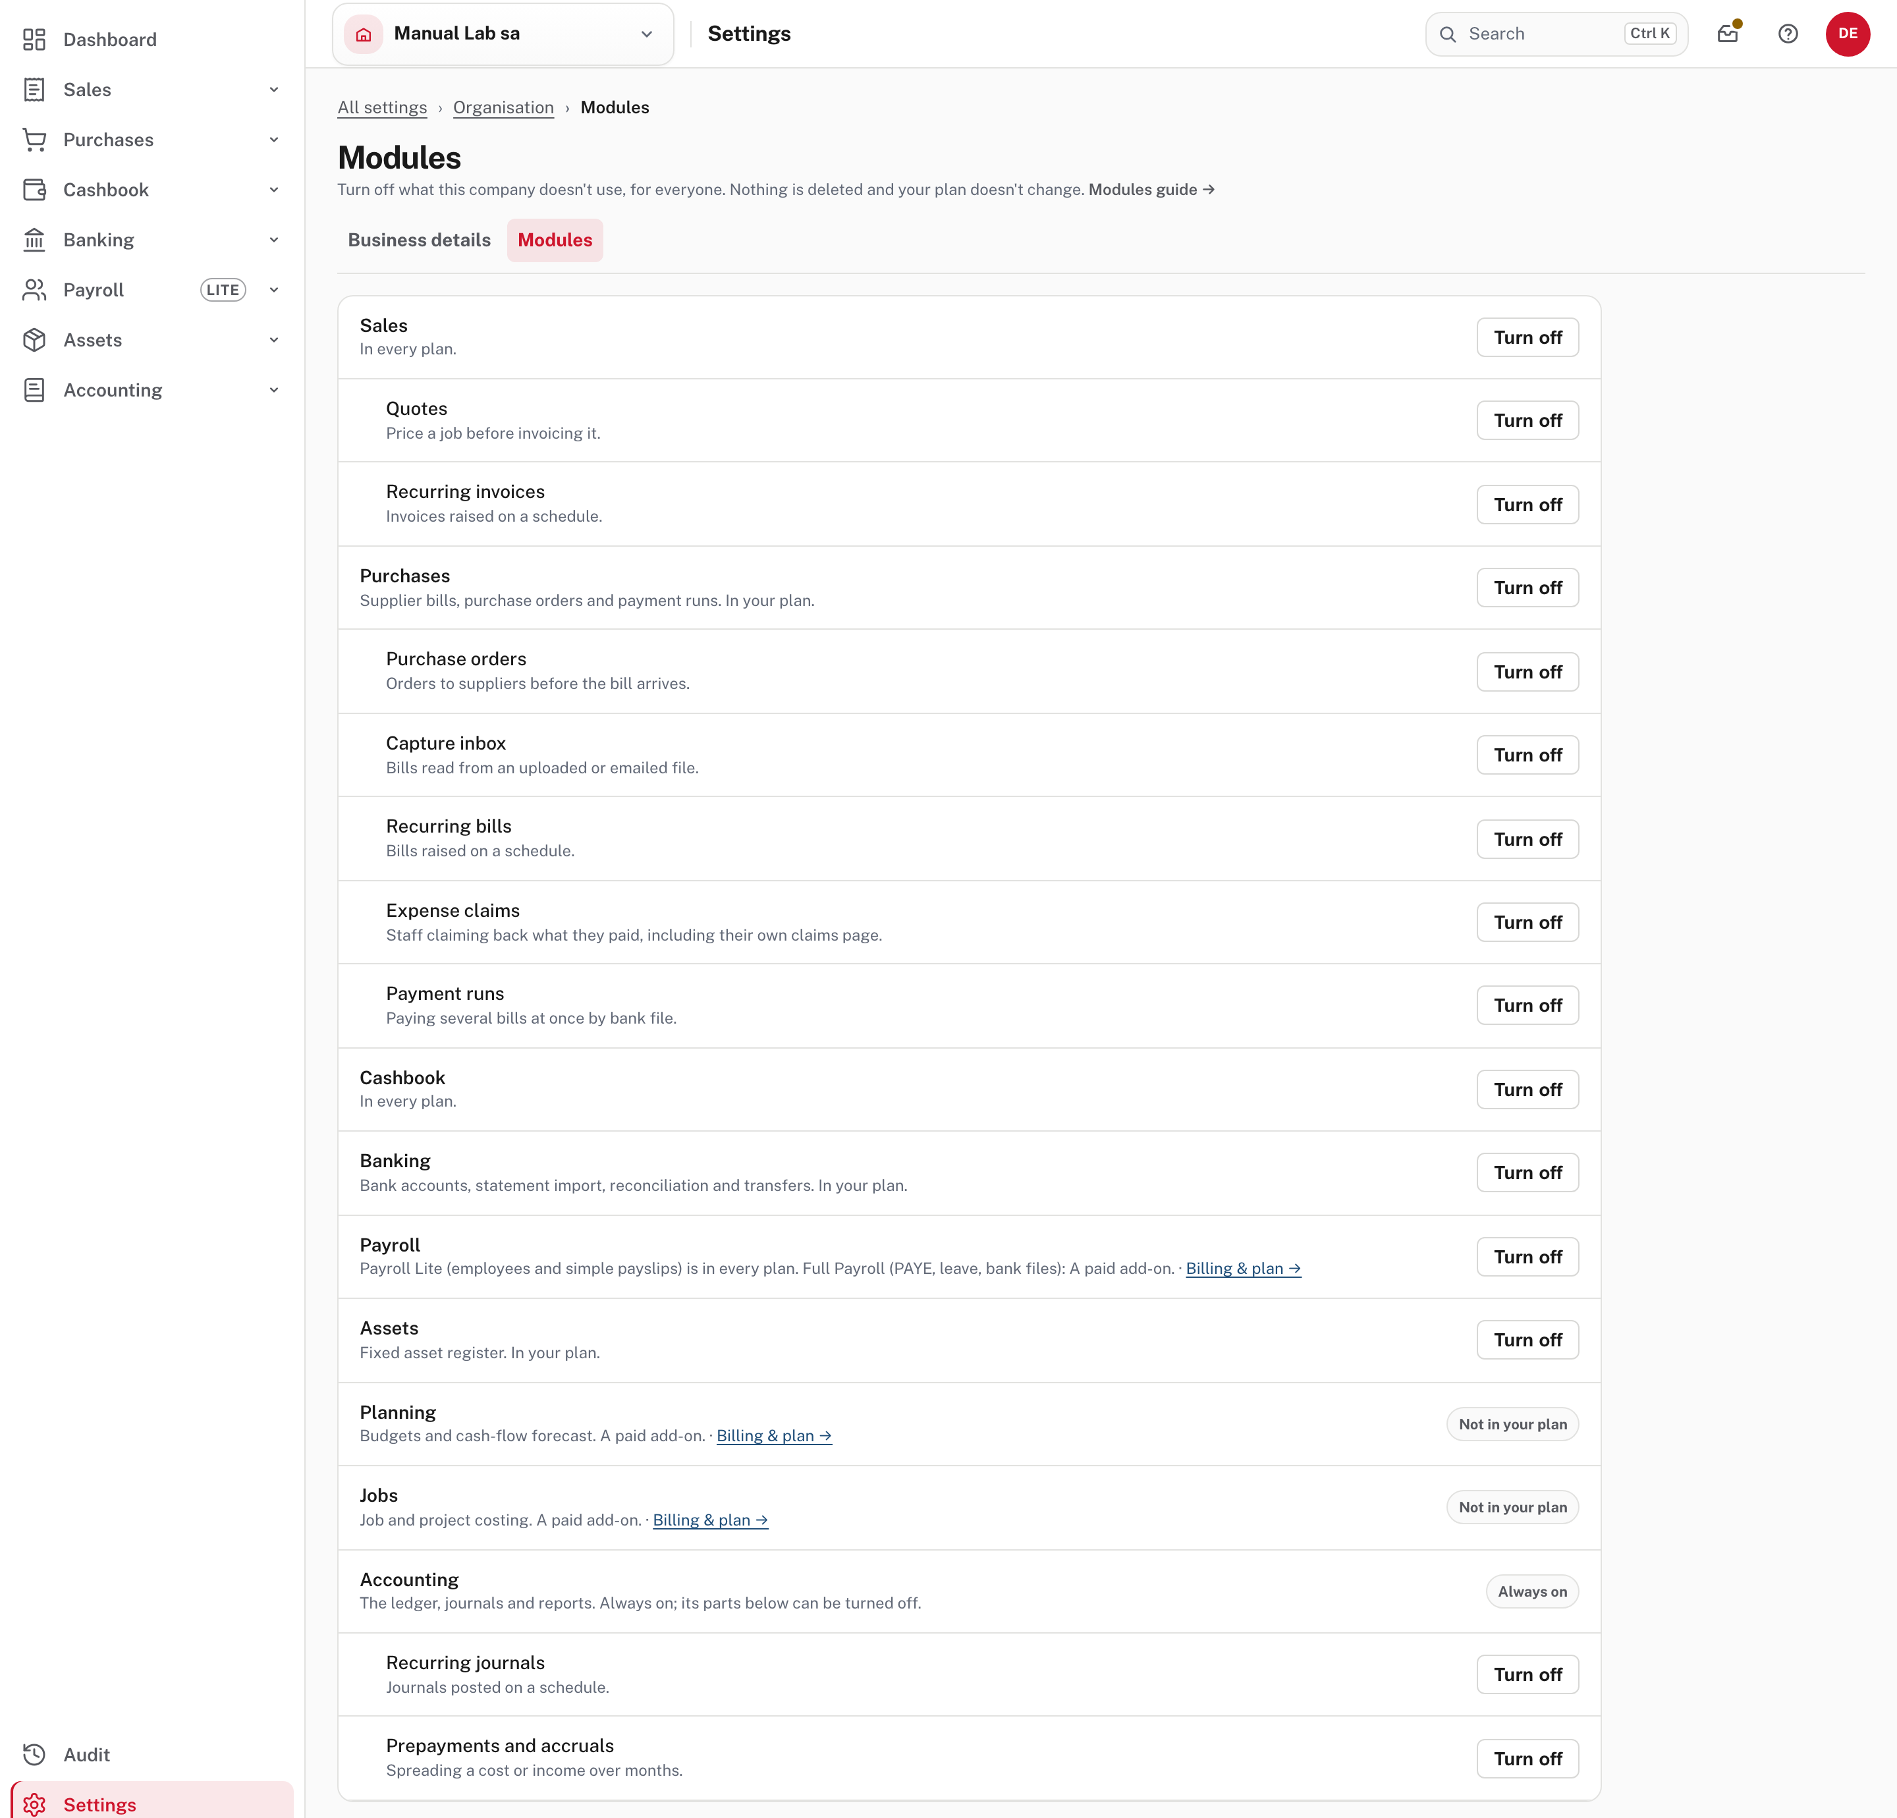Turn off Recurring journals
The width and height of the screenshot is (1897, 1818).
pyautogui.click(x=1527, y=1674)
